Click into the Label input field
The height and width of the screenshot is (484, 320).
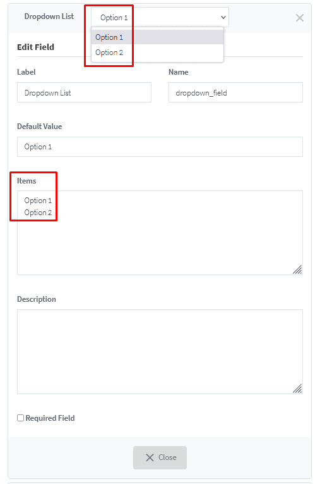pyautogui.click(x=84, y=92)
